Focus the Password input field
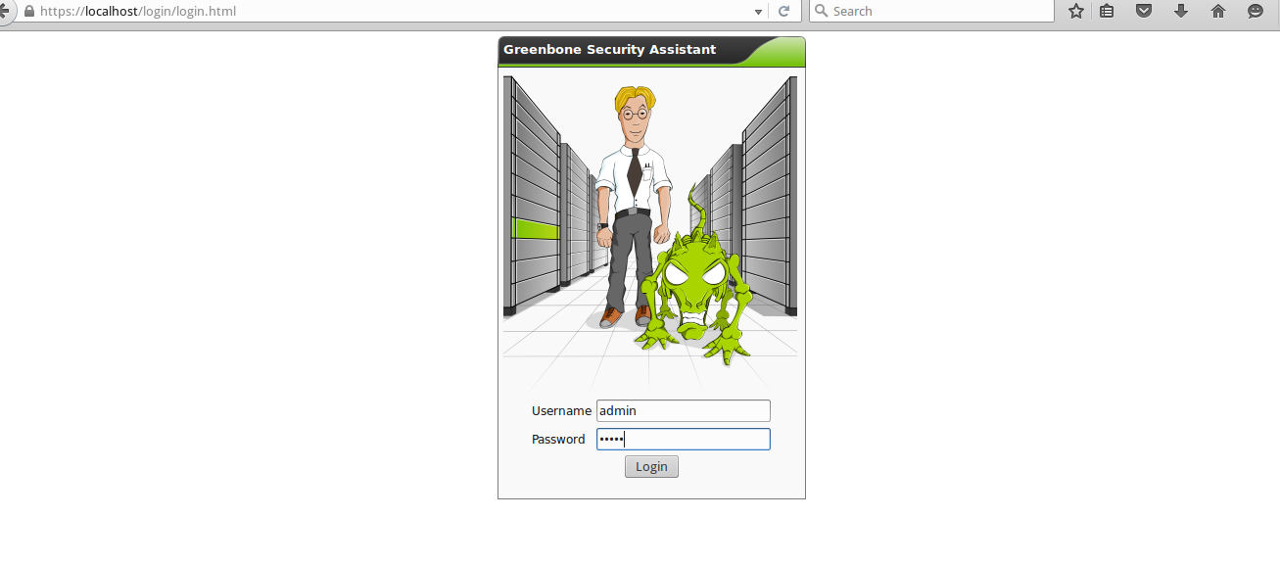This screenshot has height=565, width=1280. point(684,440)
